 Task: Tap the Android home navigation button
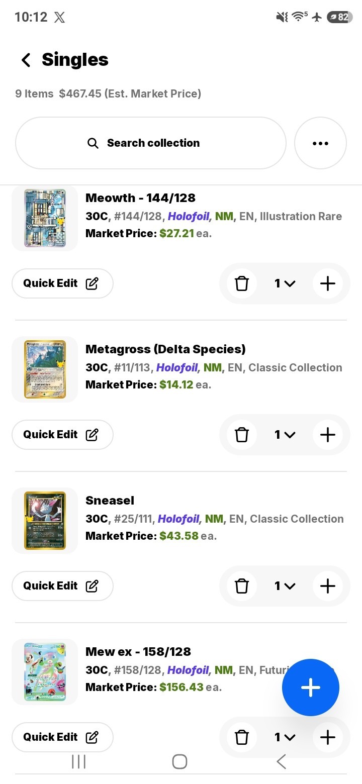pyautogui.click(x=179, y=762)
